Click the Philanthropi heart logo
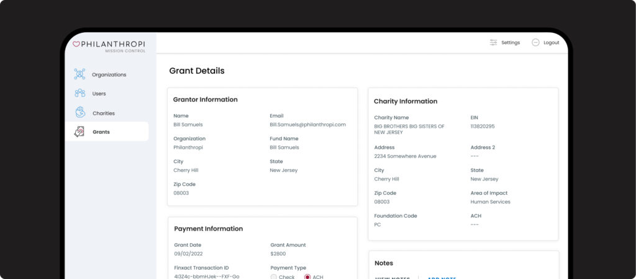The image size is (636, 279). [x=76, y=44]
